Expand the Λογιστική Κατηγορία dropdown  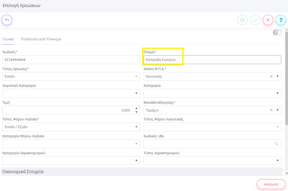[x=136, y=93]
